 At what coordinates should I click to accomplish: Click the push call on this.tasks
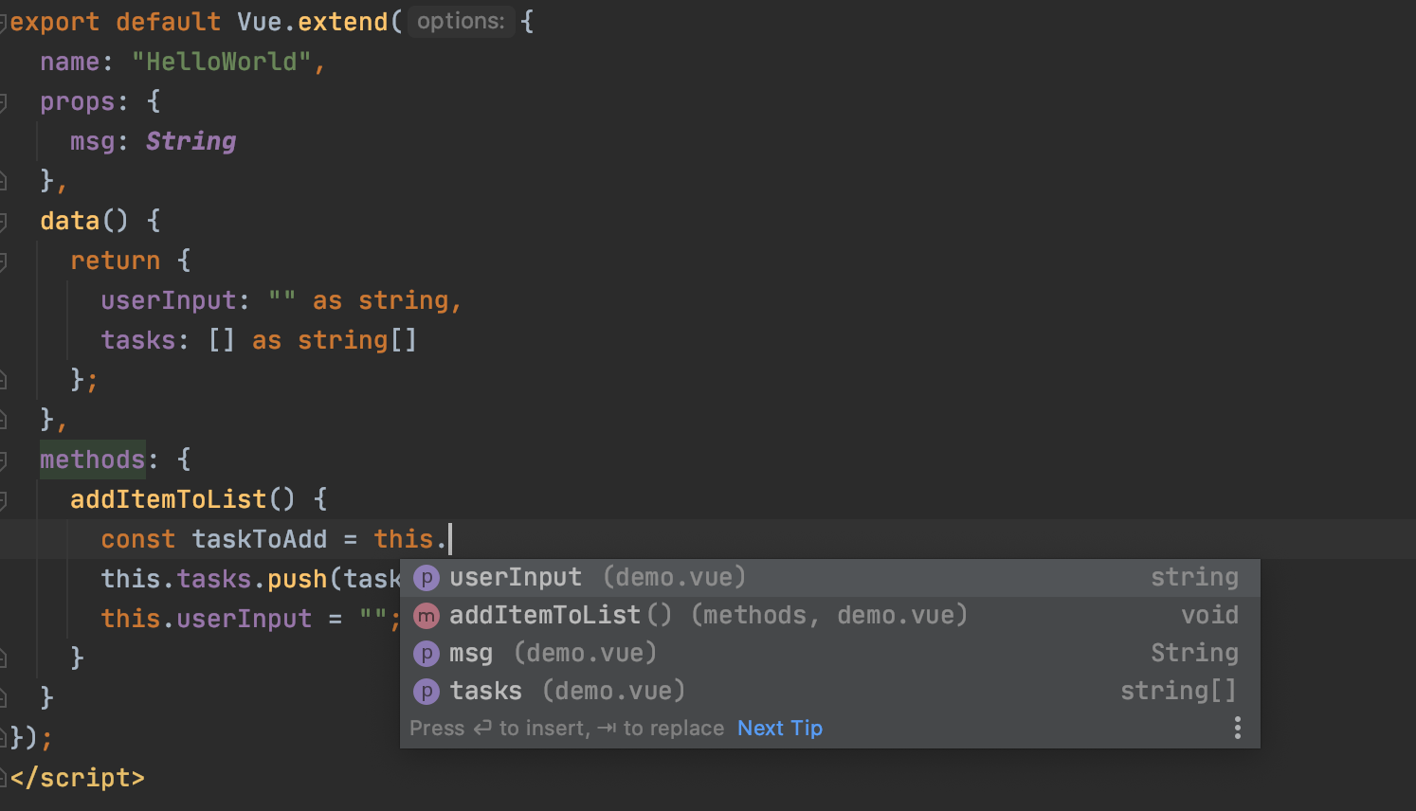(297, 579)
